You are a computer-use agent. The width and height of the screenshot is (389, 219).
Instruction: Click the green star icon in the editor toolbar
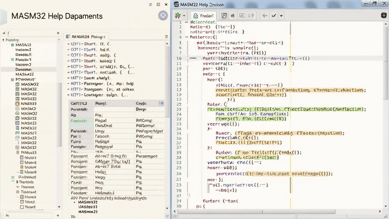tap(178, 16)
